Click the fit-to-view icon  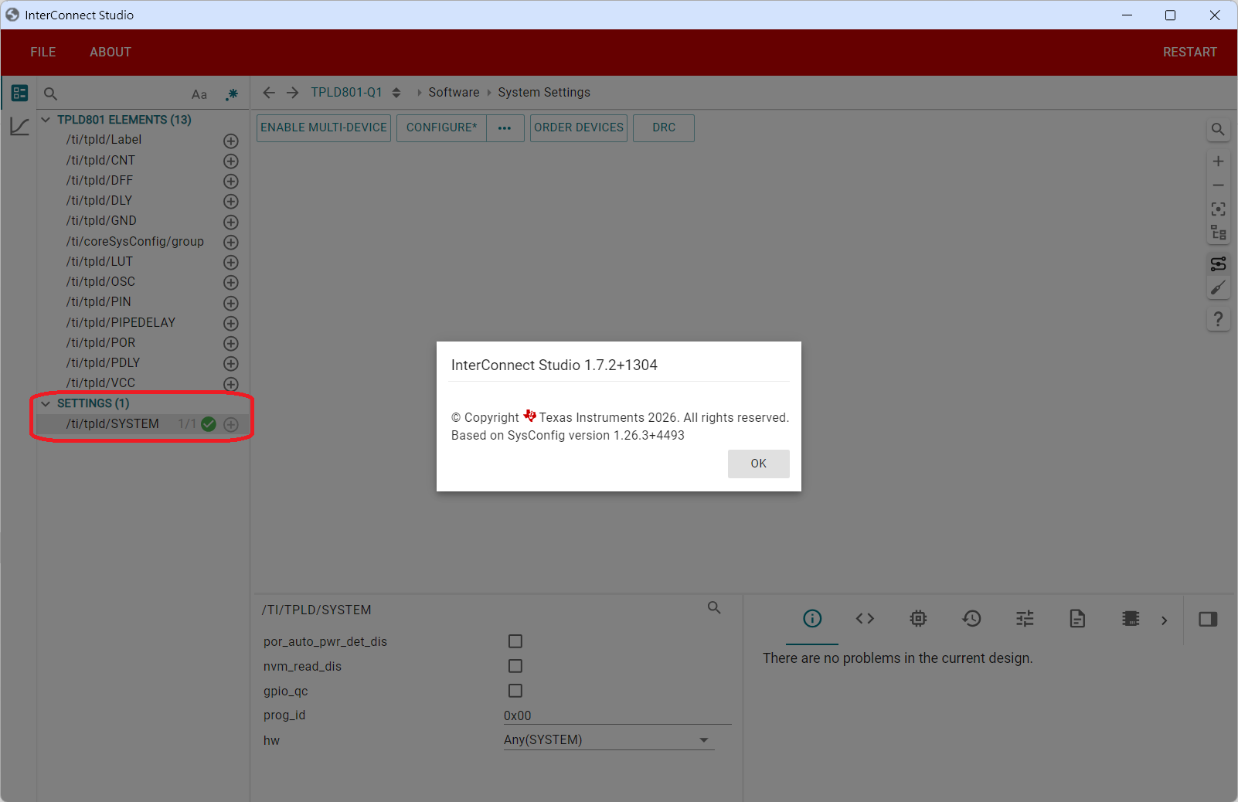click(1218, 209)
